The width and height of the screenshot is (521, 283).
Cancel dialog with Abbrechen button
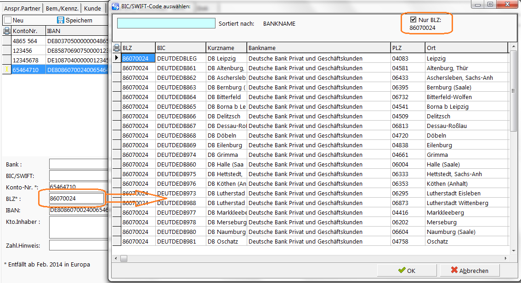click(x=470, y=271)
